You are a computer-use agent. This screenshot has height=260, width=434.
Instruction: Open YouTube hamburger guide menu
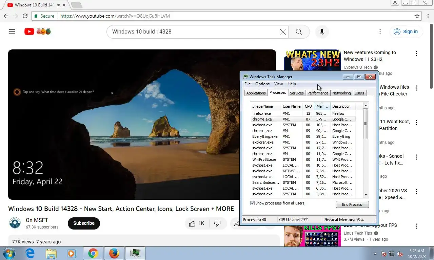[12, 31]
